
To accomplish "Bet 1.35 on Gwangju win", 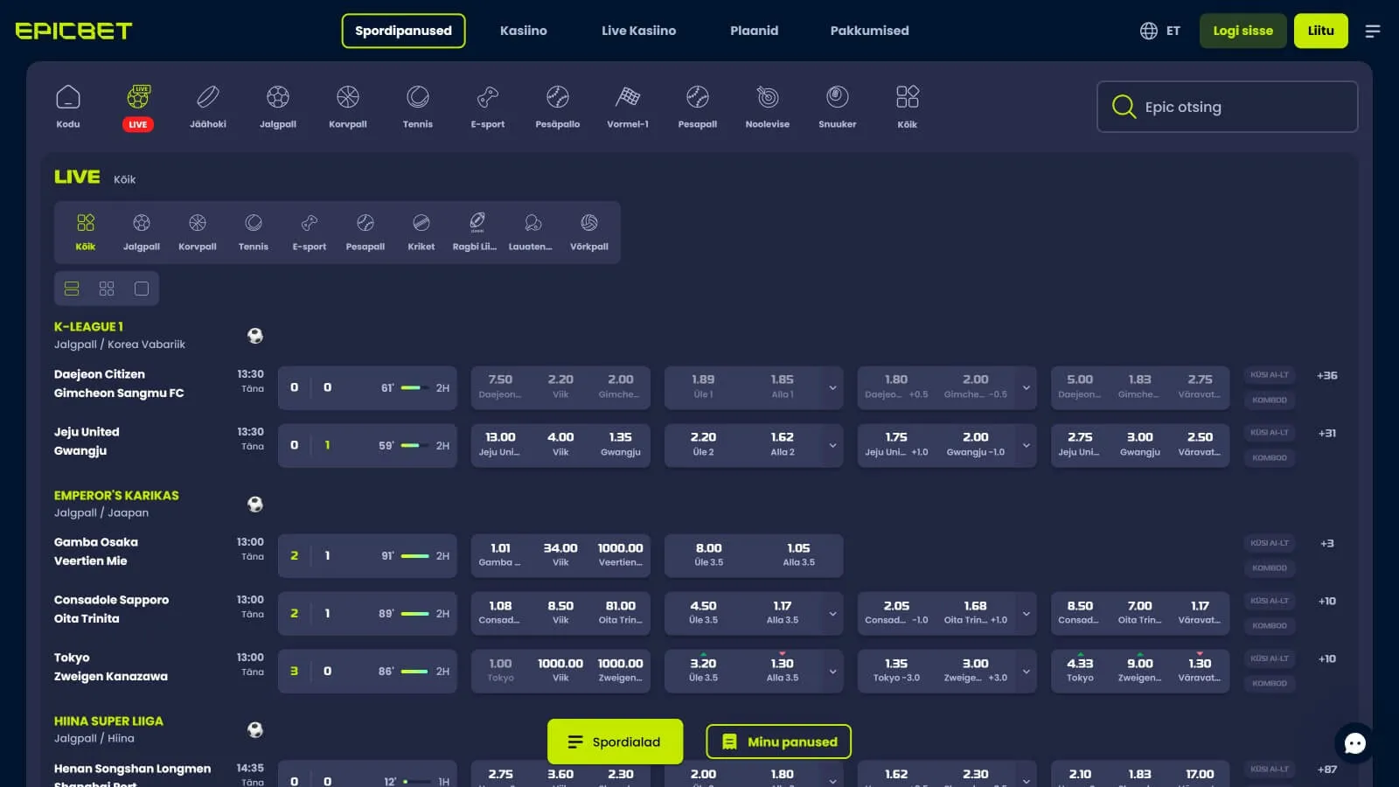I will pos(620,444).
